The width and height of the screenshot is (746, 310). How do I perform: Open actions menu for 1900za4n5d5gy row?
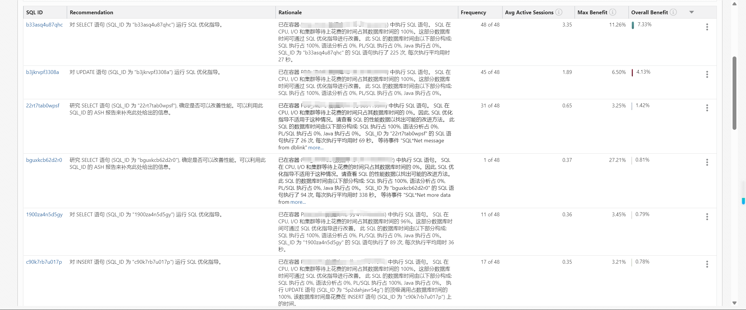coord(707,217)
